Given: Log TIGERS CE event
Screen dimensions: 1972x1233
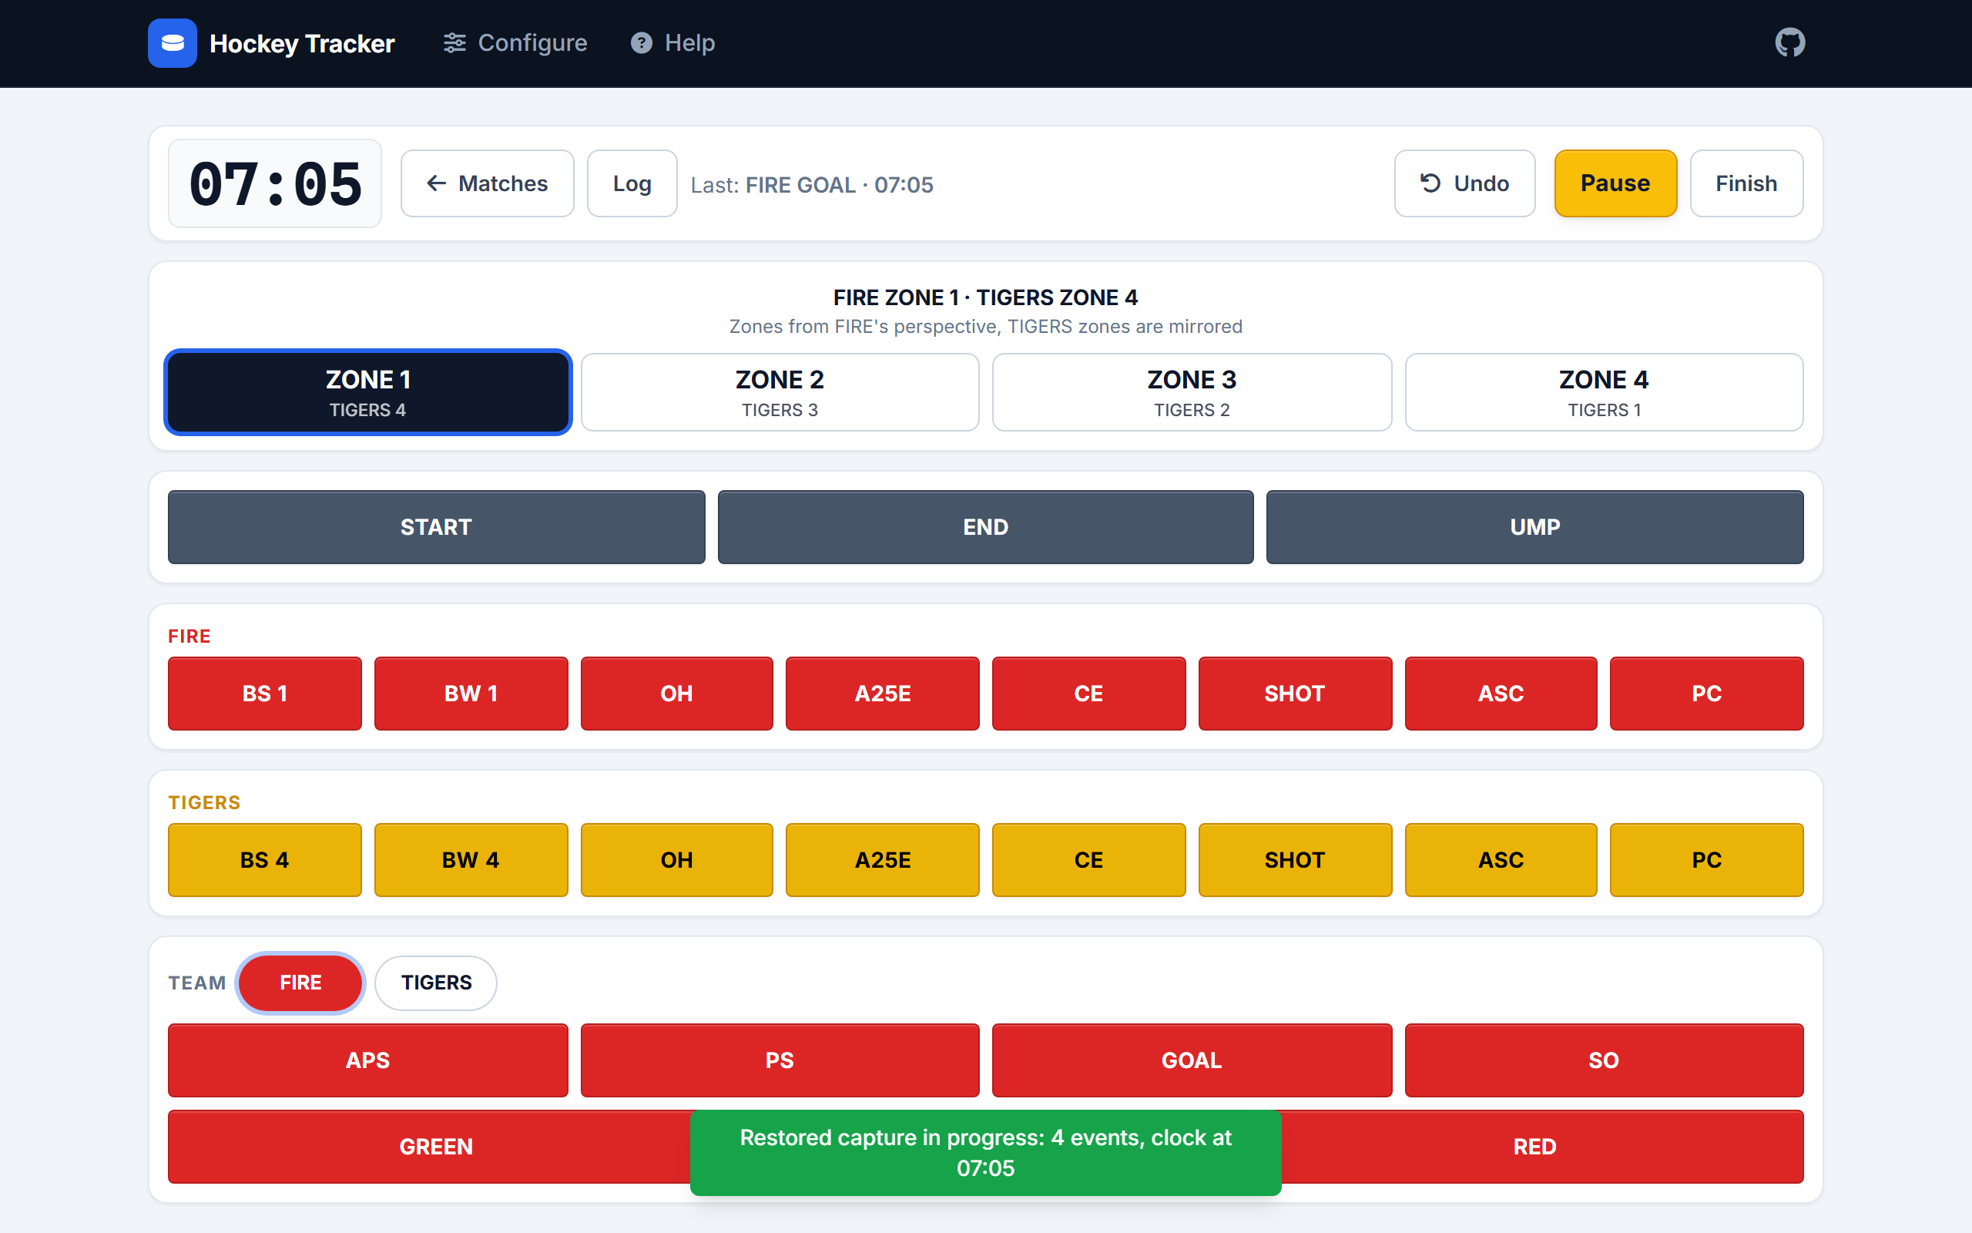Looking at the screenshot, I should click(1088, 859).
